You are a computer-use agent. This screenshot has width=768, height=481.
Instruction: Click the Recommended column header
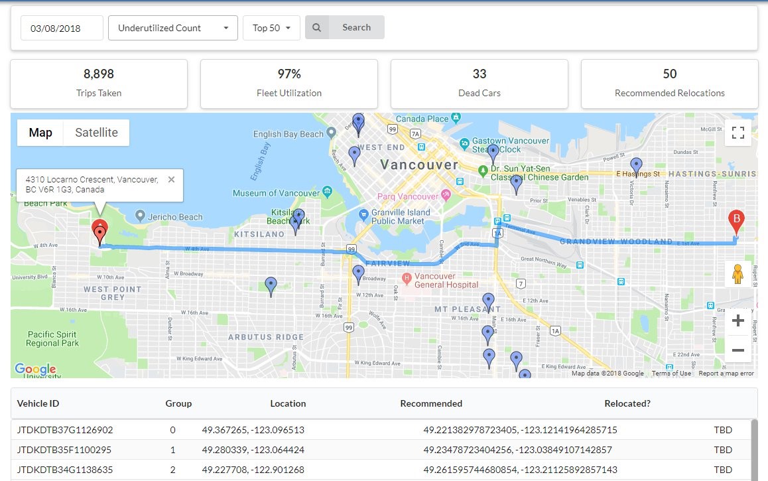coord(431,403)
